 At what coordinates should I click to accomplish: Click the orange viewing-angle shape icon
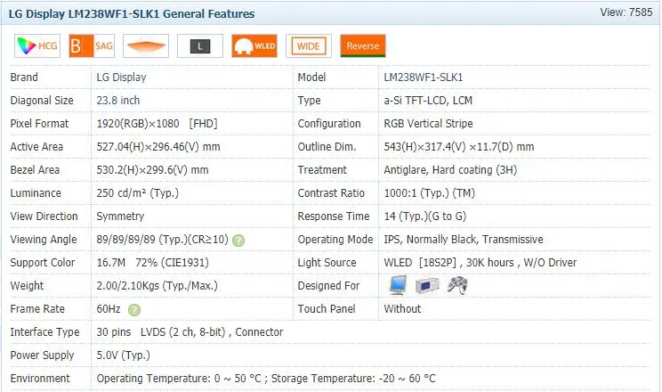(x=146, y=45)
